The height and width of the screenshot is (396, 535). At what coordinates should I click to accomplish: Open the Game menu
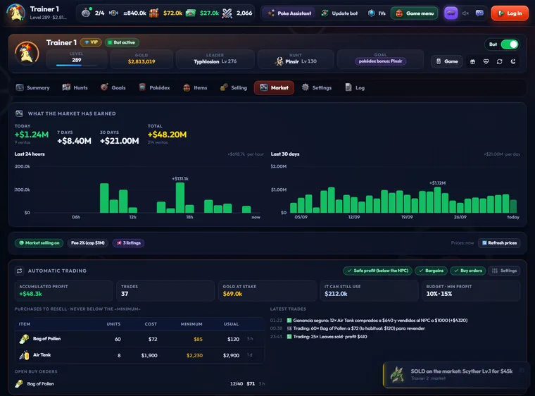tap(415, 13)
